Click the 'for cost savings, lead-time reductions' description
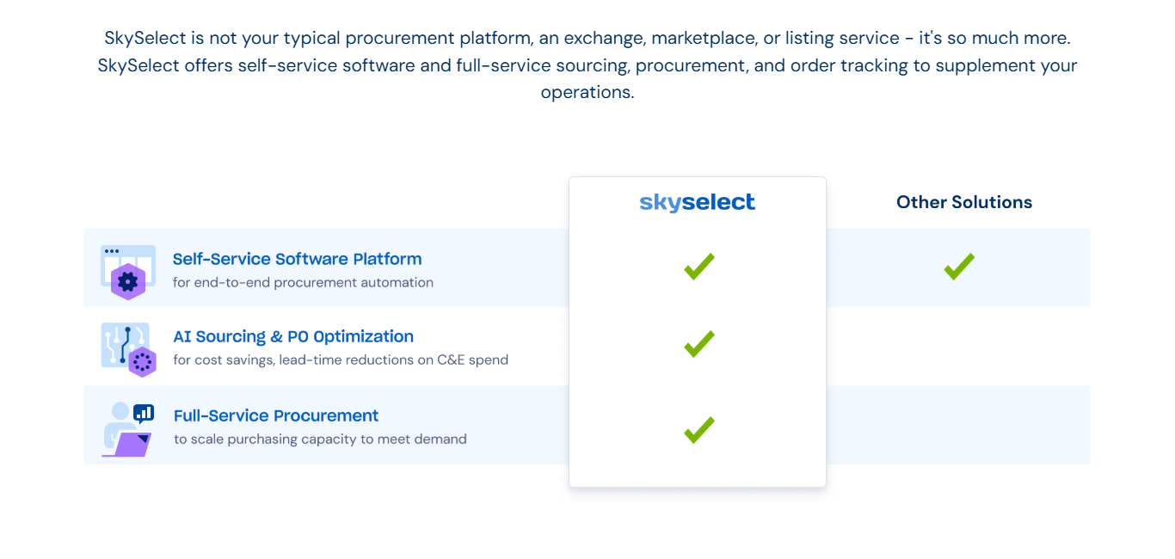Screen dimensions: 1175x559 coord(341,359)
